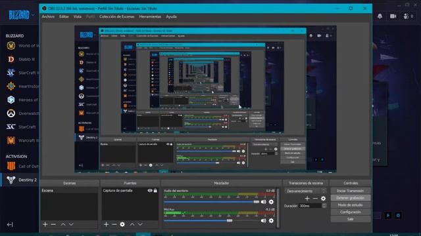Open the Archivo menu
Viewport: 421px width, 236px height.
[48, 16]
